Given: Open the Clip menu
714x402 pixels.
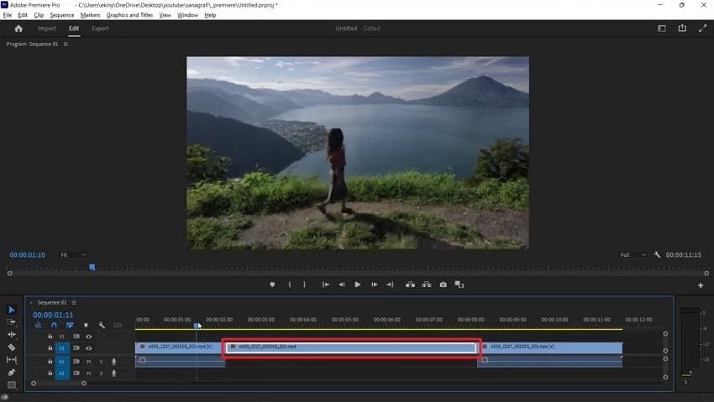Looking at the screenshot, I should pos(39,15).
